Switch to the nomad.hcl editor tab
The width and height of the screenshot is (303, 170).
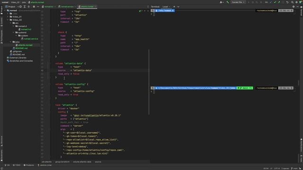(48, 7)
